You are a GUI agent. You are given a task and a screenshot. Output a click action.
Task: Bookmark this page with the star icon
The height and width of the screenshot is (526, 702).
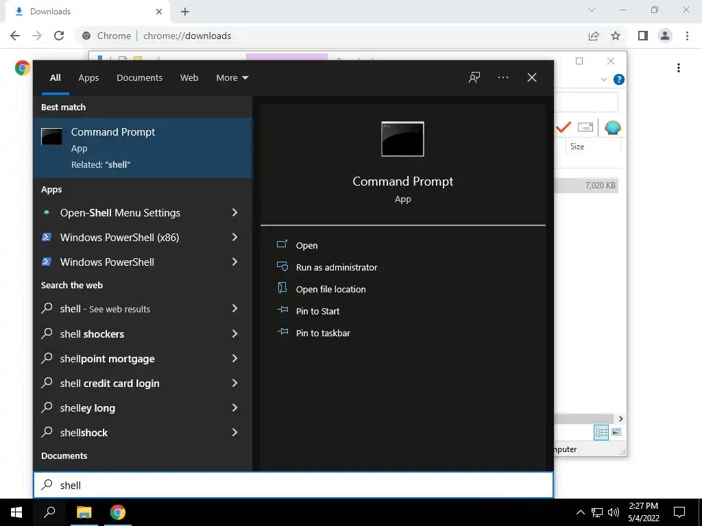click(616, 36)
